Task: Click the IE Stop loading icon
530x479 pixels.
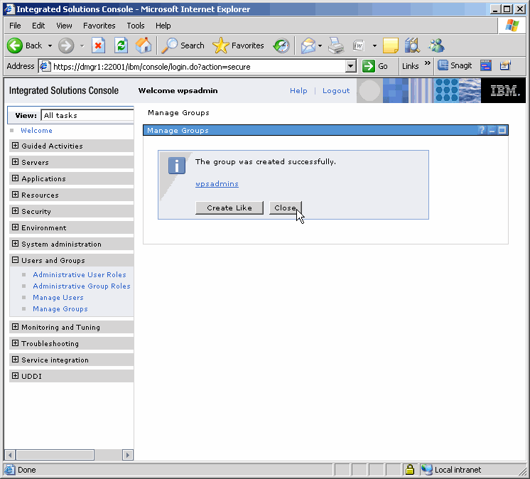Action: tap(98, 45)
